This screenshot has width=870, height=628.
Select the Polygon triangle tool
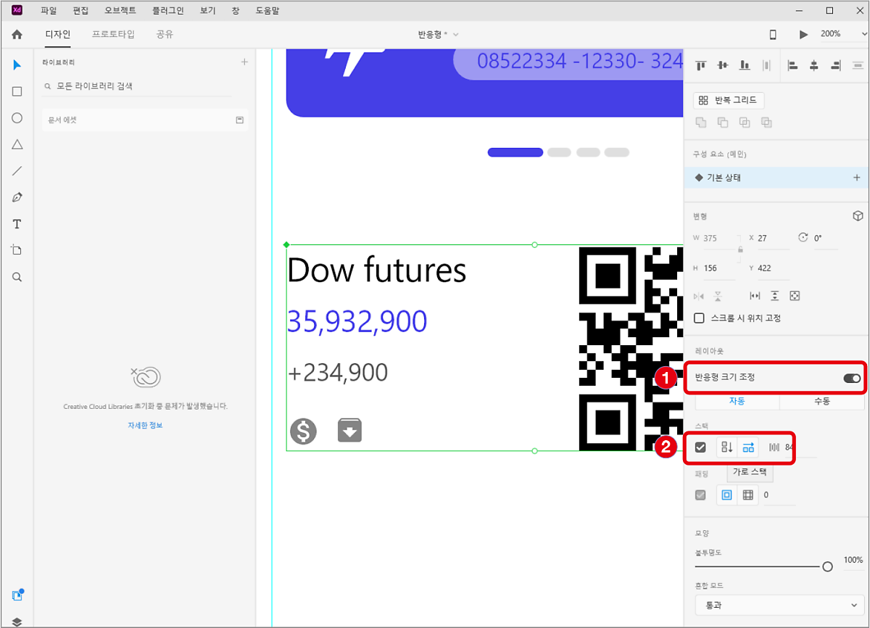click(17, 144)
